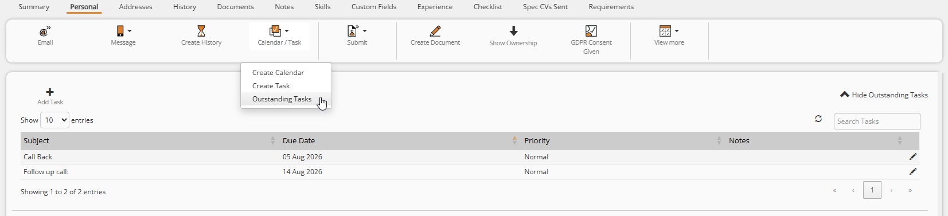
Task: Click the GDPR Consent Given icon
Action: pyautogui.click(x=591, y=31)
